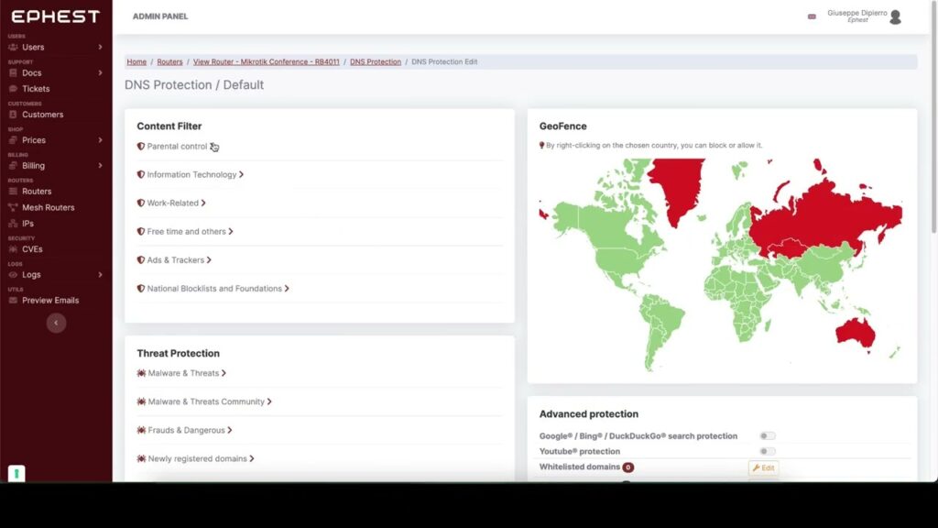Click the shield icon beside Ads & Trackers

pyautogui.click(x=140, y=259)
